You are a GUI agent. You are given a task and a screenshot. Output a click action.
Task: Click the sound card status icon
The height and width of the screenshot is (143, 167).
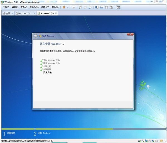point(153,141)
